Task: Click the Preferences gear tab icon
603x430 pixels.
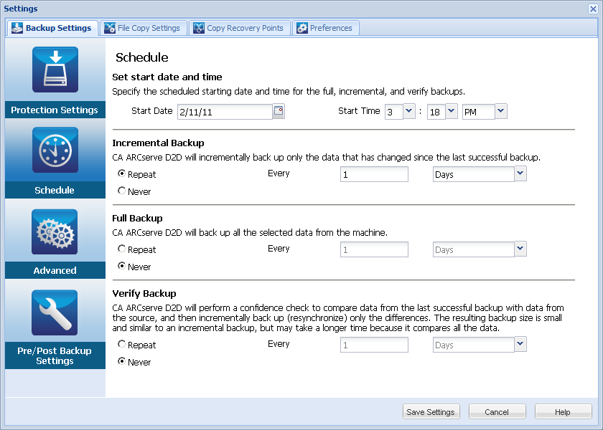Action: click(302, 28)
